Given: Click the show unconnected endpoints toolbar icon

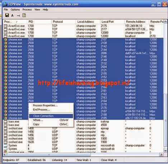Looking at the screenshot, I should point(18,15).
